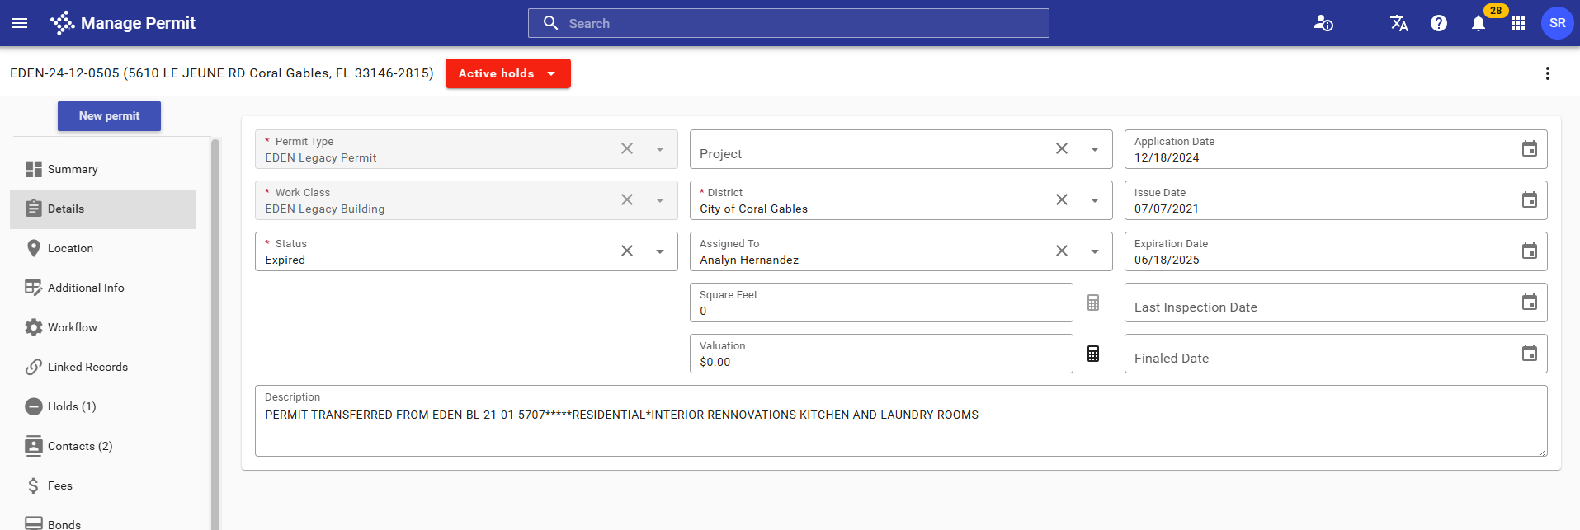Open the SR user profile avatar
Screen dimensions: 1580x530
click(x=1557, y=23)
